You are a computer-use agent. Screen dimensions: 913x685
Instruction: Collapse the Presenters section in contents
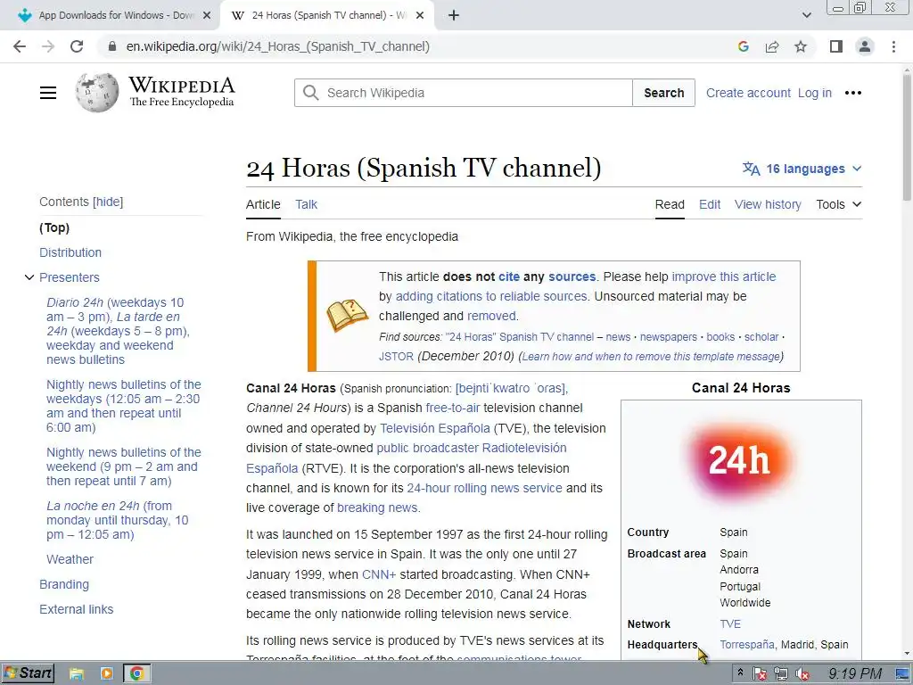point(29,277)
